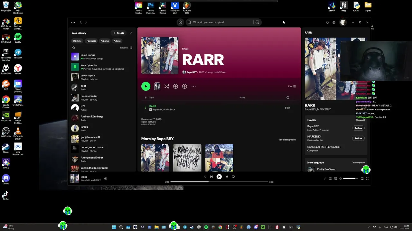Click the player bar play/pause button
Screen dimensions: 412x231
[219, 176]
